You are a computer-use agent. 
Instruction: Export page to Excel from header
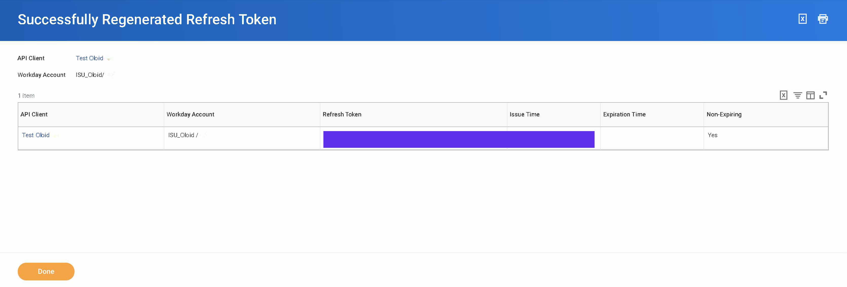(802, 19)
